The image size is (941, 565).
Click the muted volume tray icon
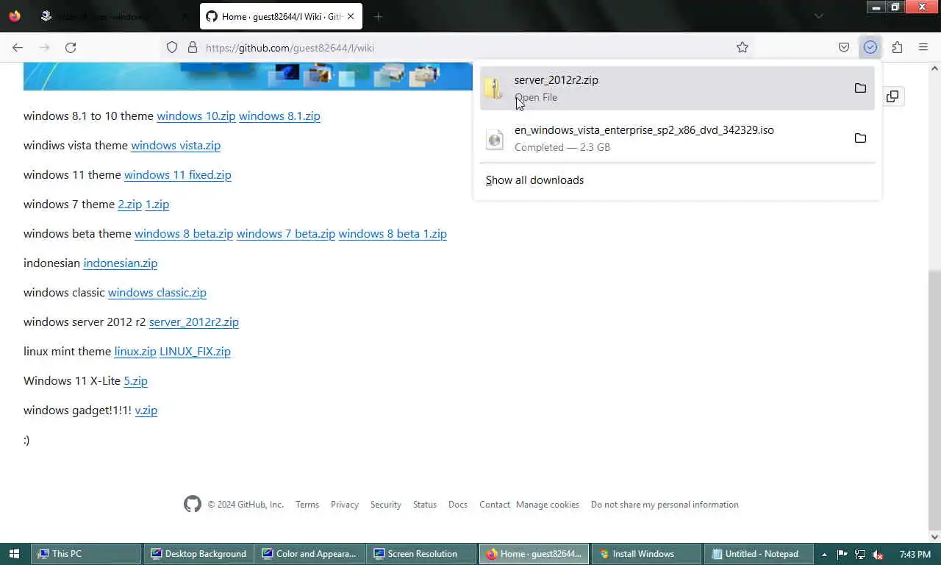(x=877, y=554)
